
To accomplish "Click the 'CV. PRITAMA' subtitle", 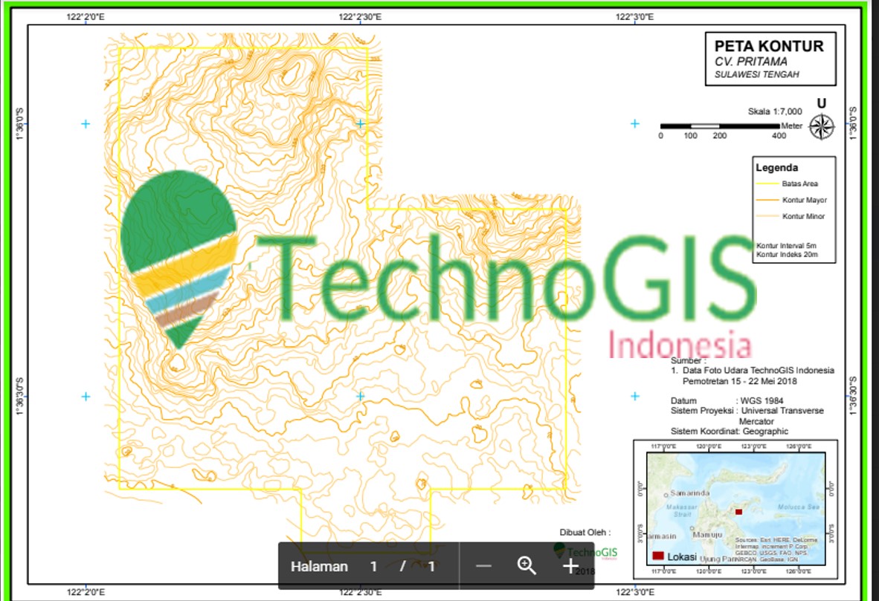I will pyautogui.click(x=750, y=62).
